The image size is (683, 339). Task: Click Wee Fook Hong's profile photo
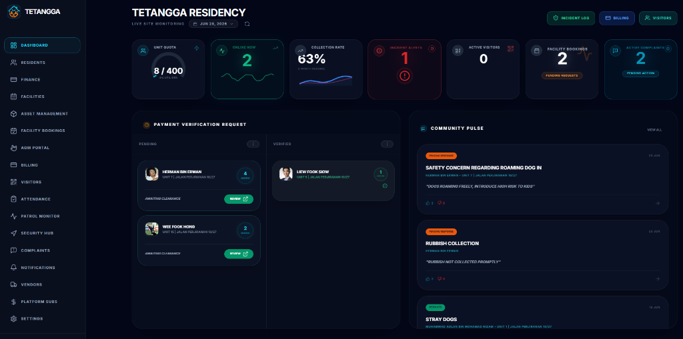click(151, 229)
